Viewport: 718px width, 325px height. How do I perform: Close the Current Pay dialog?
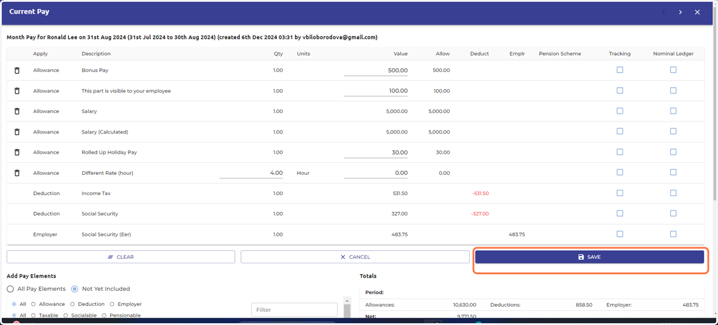[697, 12]
